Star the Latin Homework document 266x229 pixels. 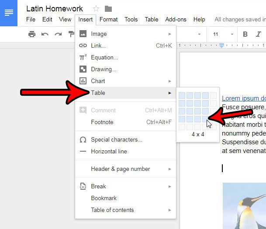pyautogui.click(x=96, y=9)
